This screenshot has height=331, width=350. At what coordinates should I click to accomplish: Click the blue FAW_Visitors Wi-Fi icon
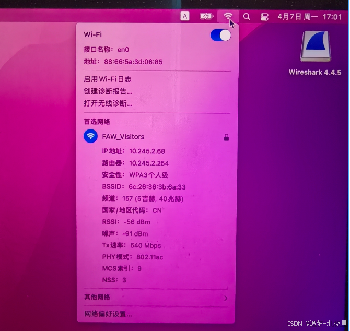tap(90, 136)
